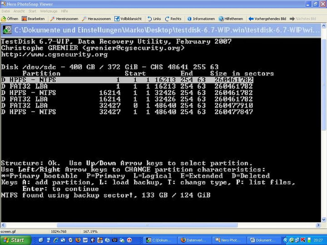
Task: Click the camera icon in Quick Launch
Action: 115,240
